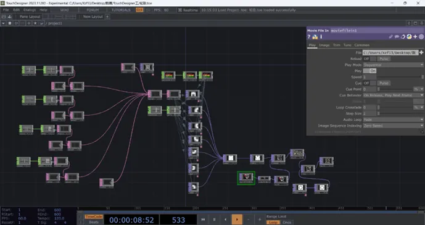The image size is (425, 225).
Task: Open the Help menu
Action: 43,10
